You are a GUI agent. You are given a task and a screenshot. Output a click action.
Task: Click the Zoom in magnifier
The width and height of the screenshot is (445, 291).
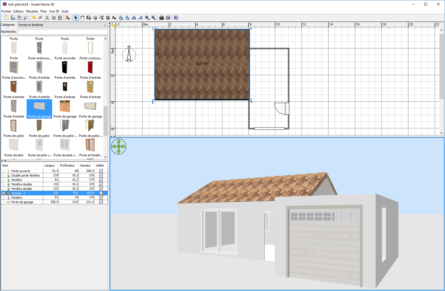pyautogui.click(x=147, y=18)
